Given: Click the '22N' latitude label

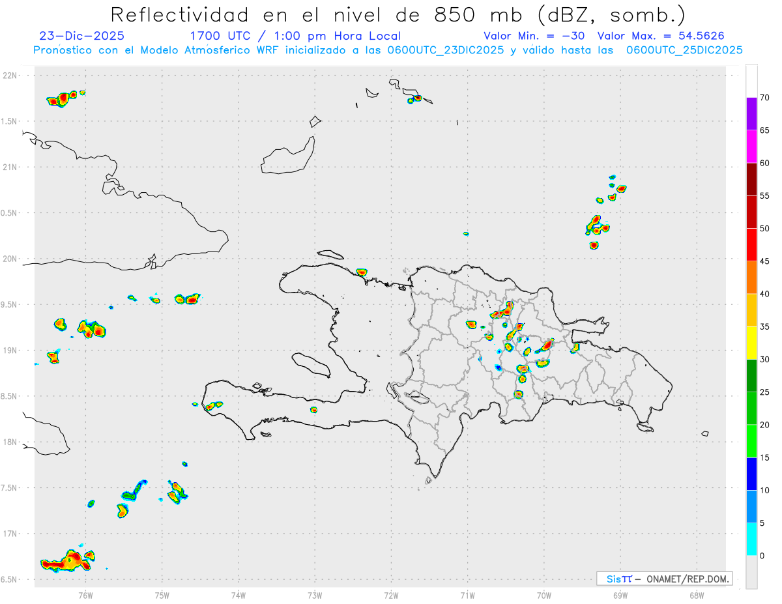Looking at the screenshot, I should (11, 76).
